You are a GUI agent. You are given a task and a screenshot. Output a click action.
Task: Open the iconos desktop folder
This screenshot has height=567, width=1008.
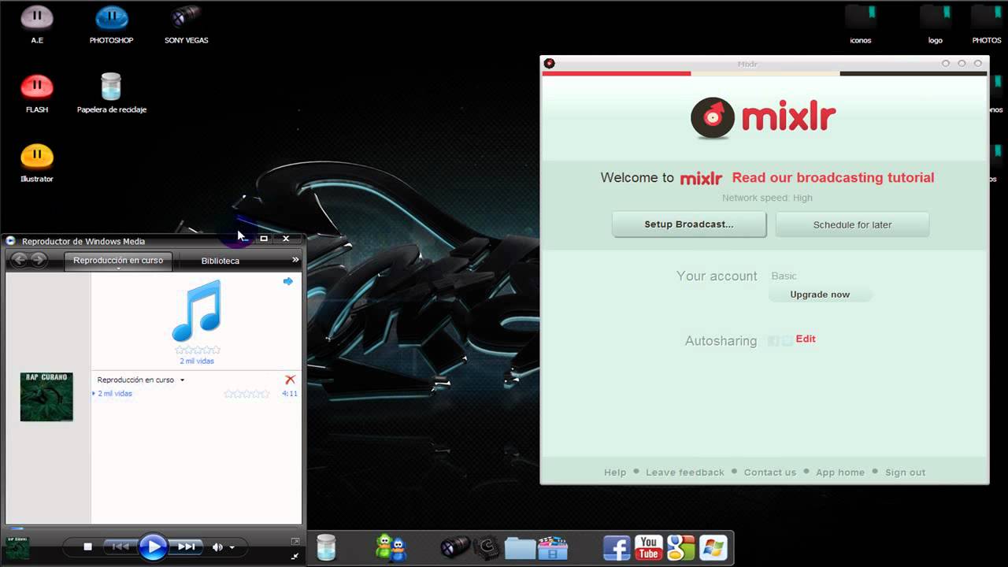point(861,24)
